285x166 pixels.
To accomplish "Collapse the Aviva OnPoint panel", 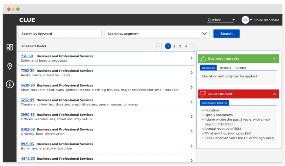I will [274, 94].
